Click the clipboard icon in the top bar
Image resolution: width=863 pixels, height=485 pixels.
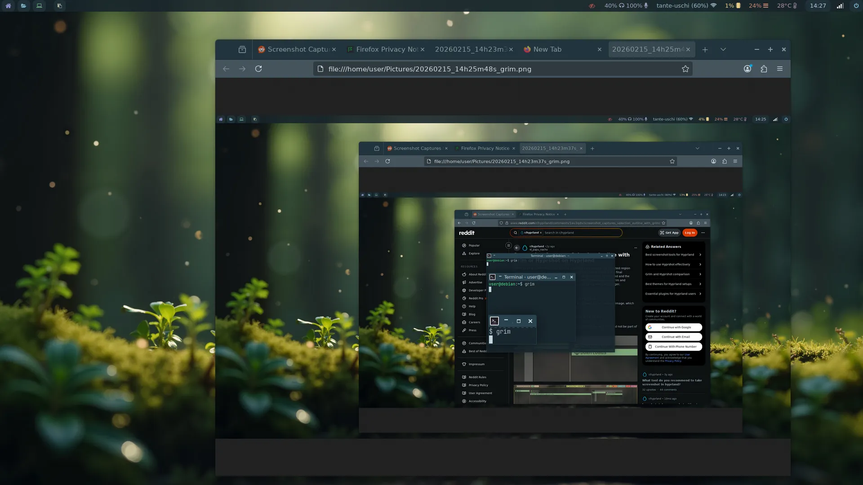[x=59, y=6]
